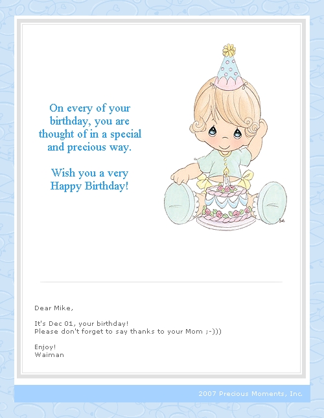Click the '2007 Precious Moments, Inc.' footer

pos(251,394)
